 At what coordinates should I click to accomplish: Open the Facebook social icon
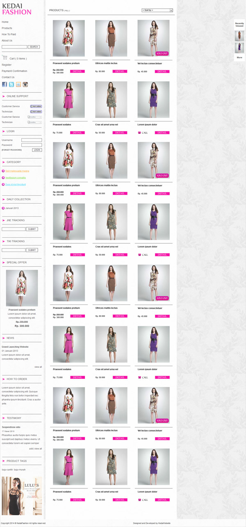pyautogui.click(x=5, y=85)
